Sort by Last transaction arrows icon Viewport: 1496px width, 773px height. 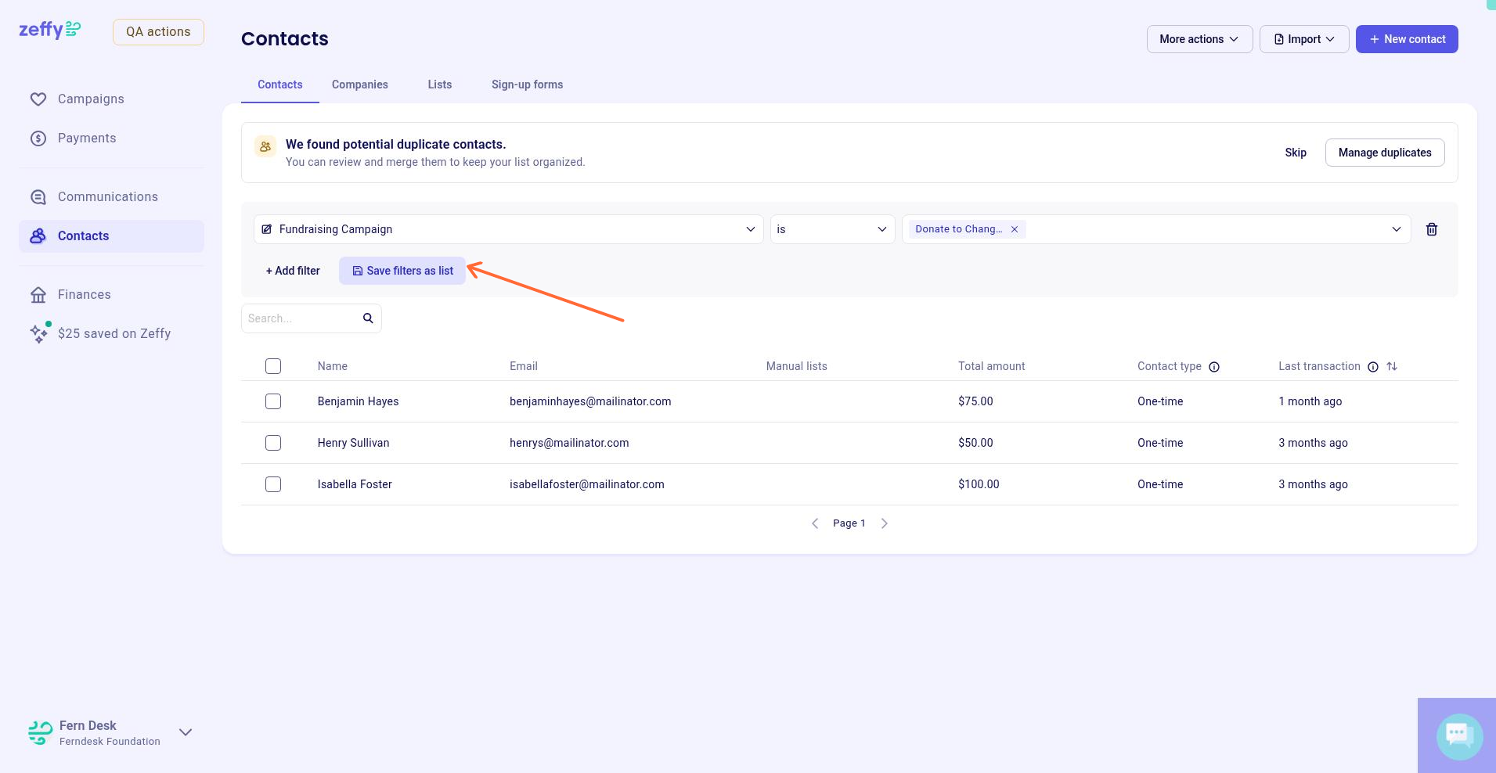point(1392,366)
